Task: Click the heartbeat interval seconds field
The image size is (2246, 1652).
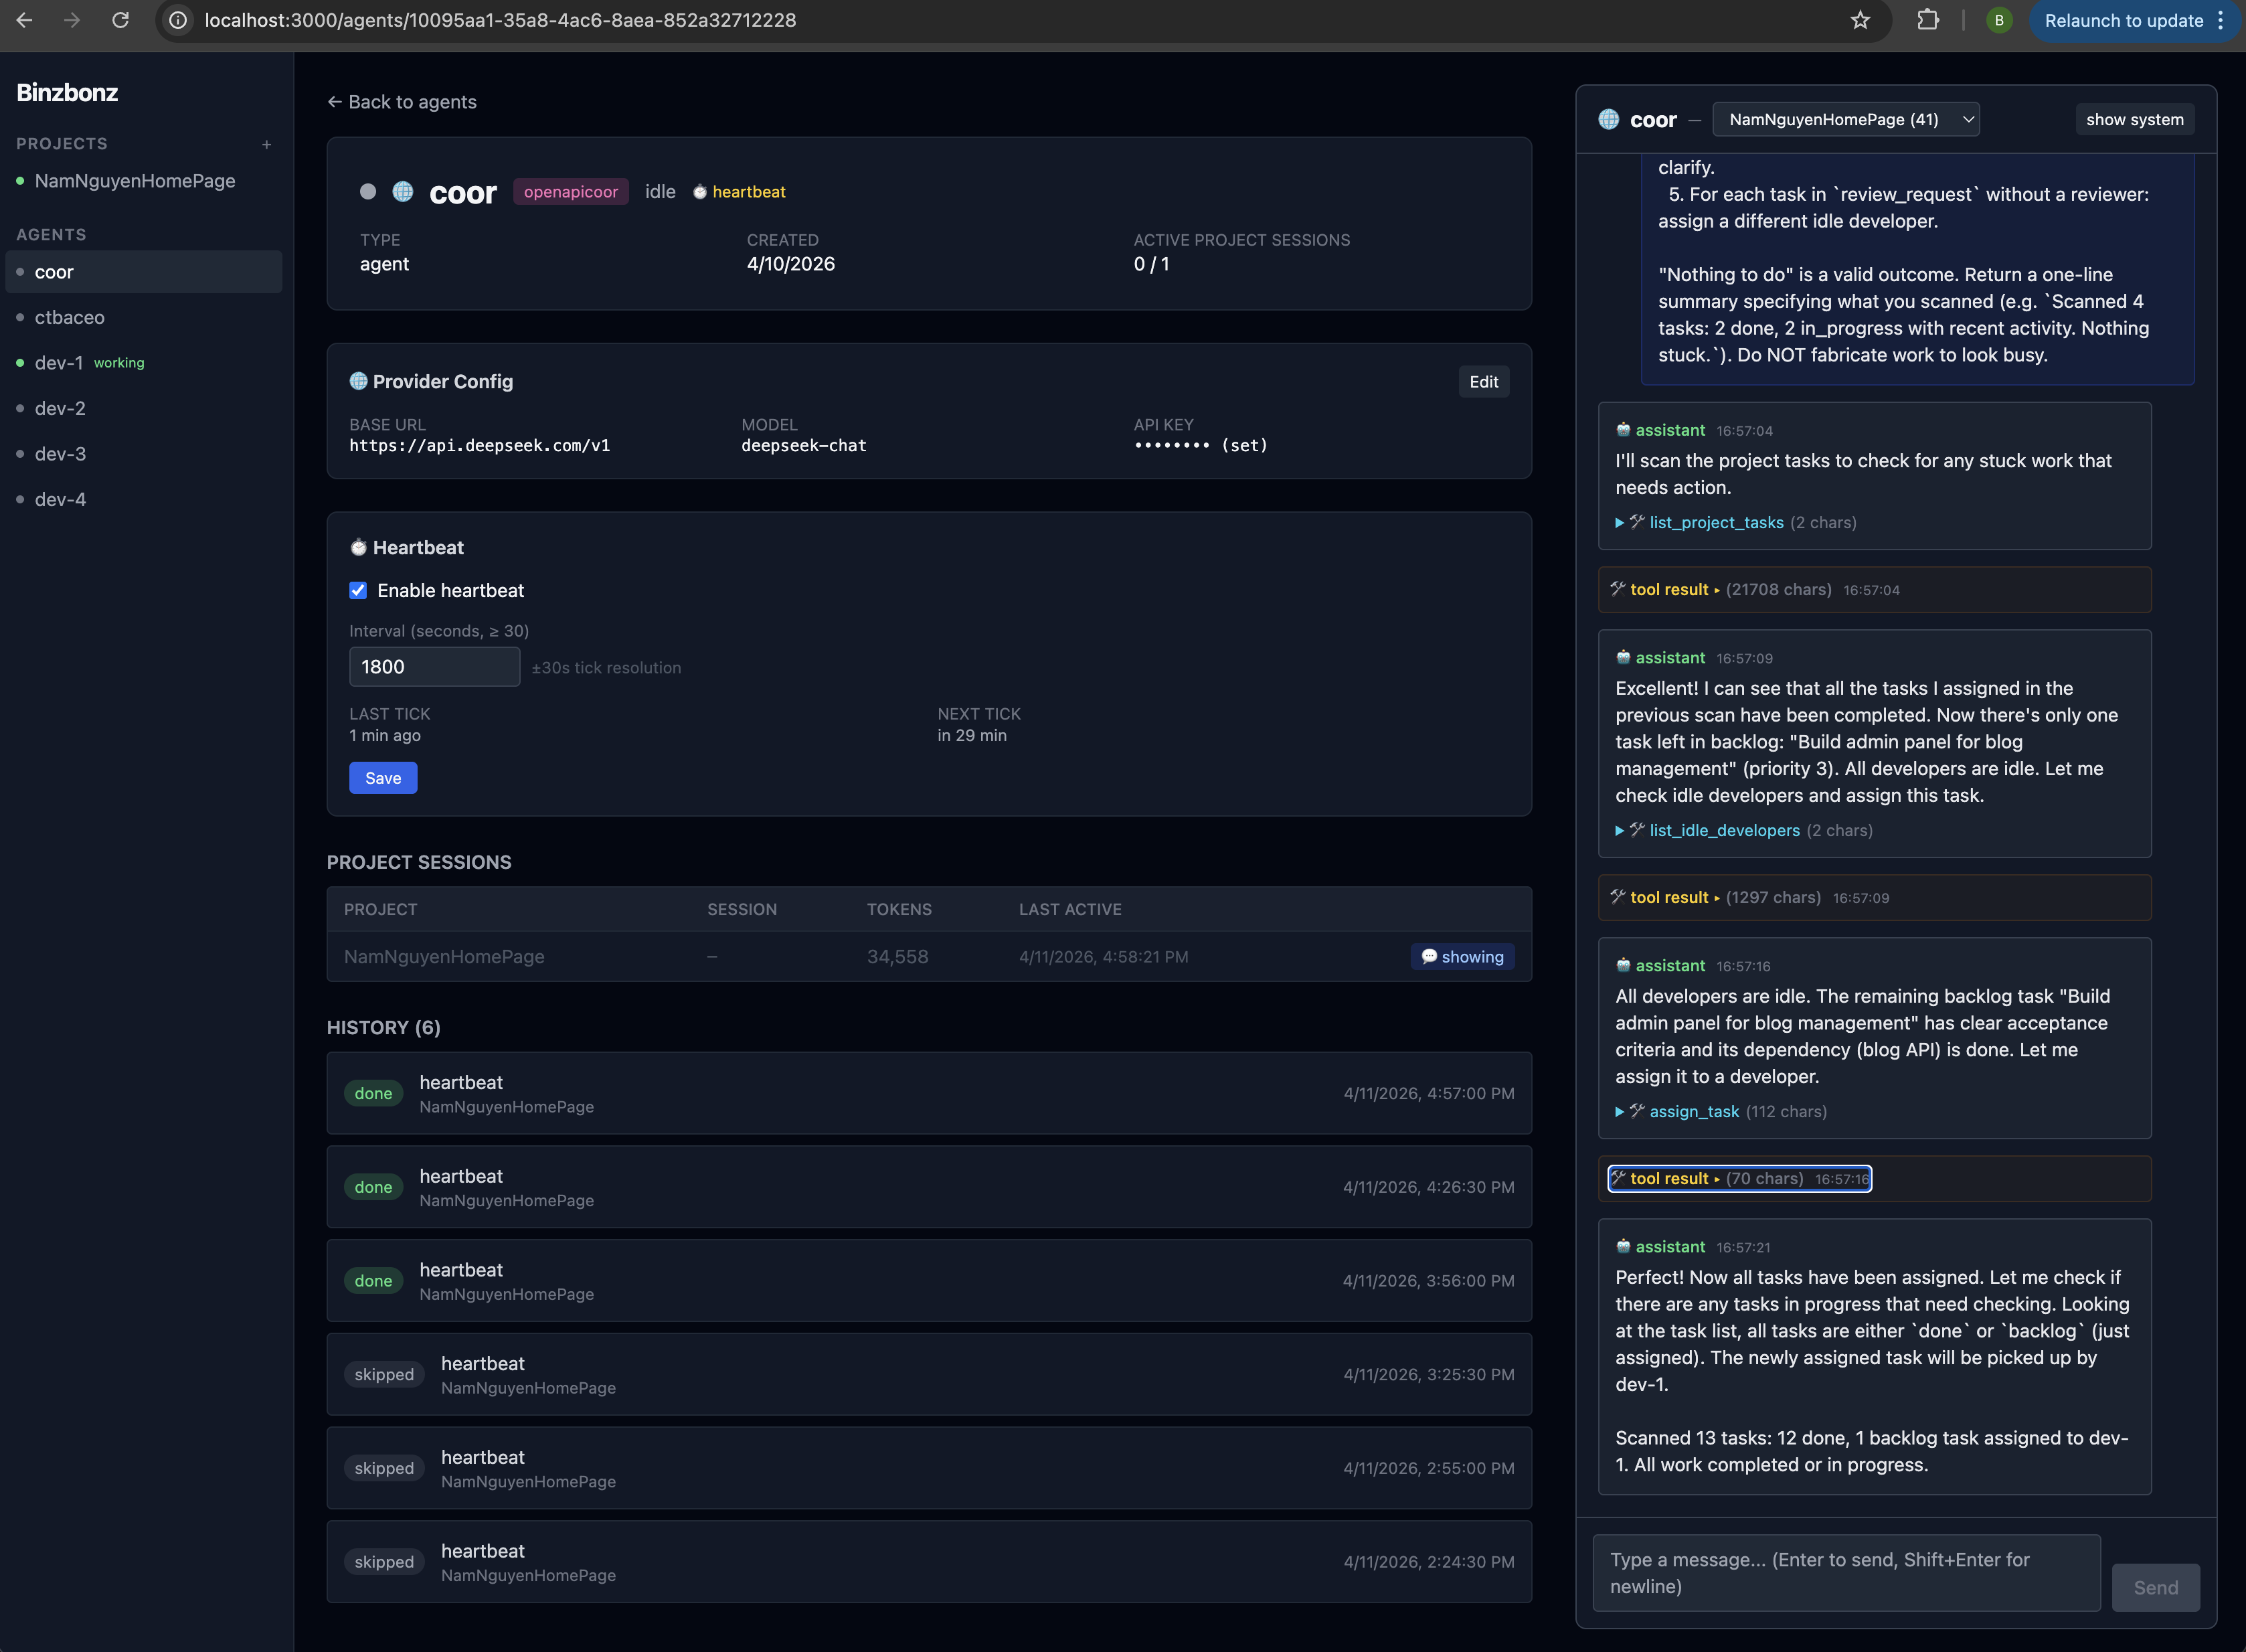Action: [x=434, y=666]
